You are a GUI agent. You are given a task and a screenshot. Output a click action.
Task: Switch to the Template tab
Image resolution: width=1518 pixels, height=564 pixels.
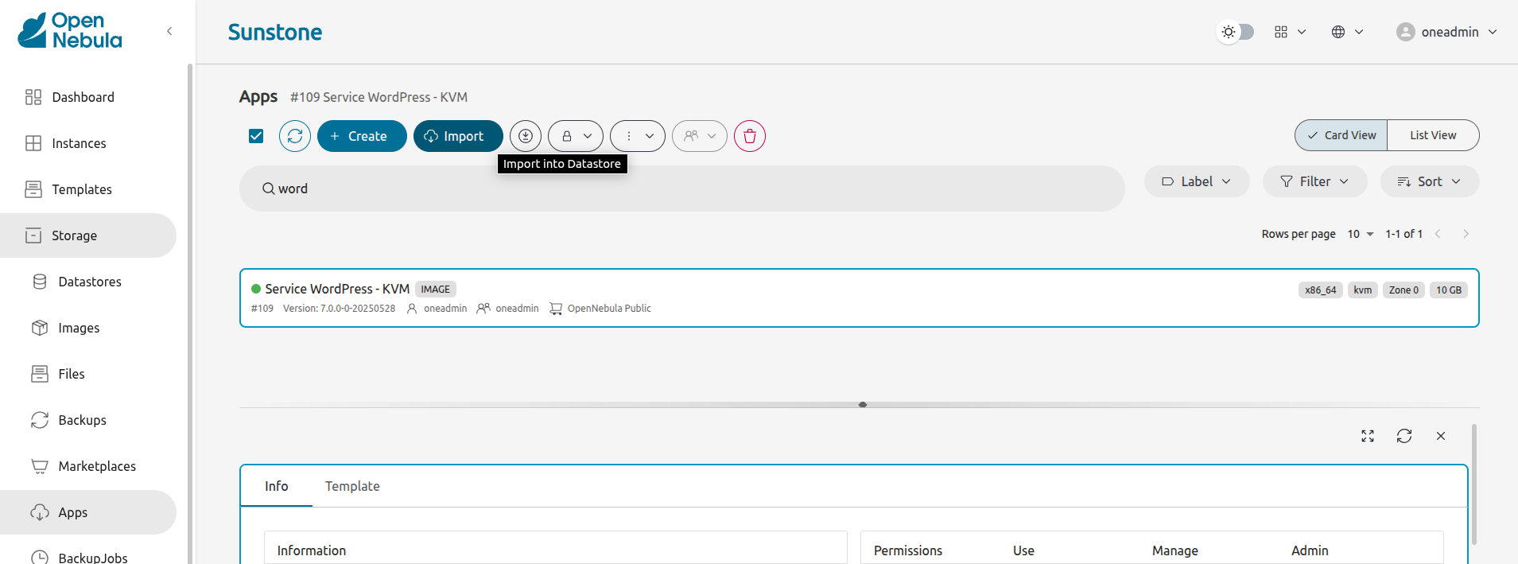coord(351,486)
